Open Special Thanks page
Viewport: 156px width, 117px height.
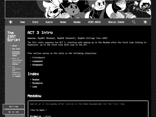[x=116, y=22]
